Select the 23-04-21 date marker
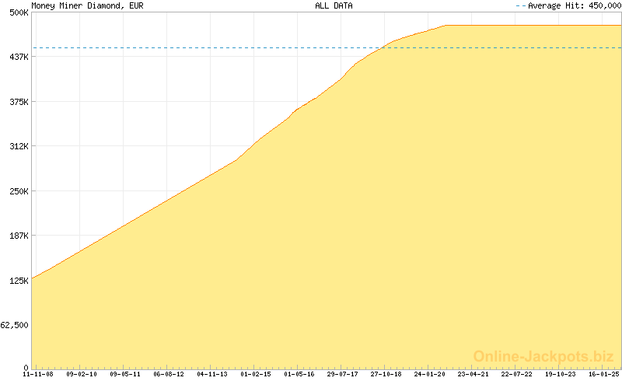This screenshot has height=381, width=622. pos(473,375)
